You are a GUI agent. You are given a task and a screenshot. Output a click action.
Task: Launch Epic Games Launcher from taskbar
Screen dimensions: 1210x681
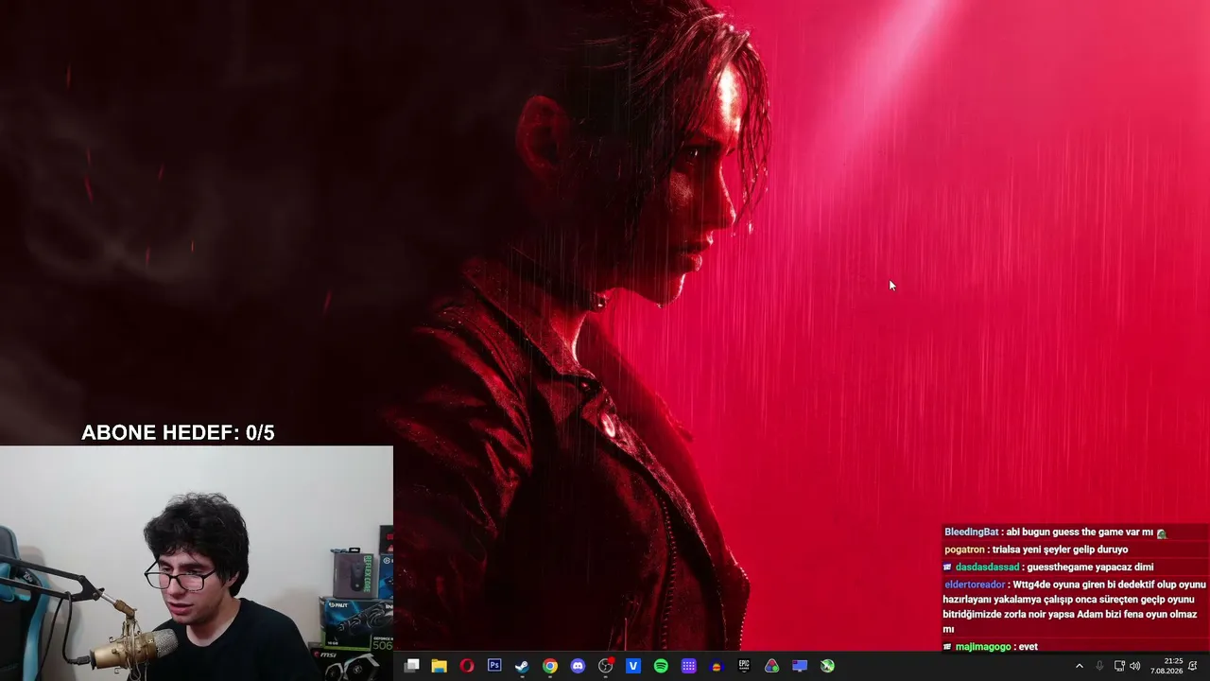click(744, 666)
